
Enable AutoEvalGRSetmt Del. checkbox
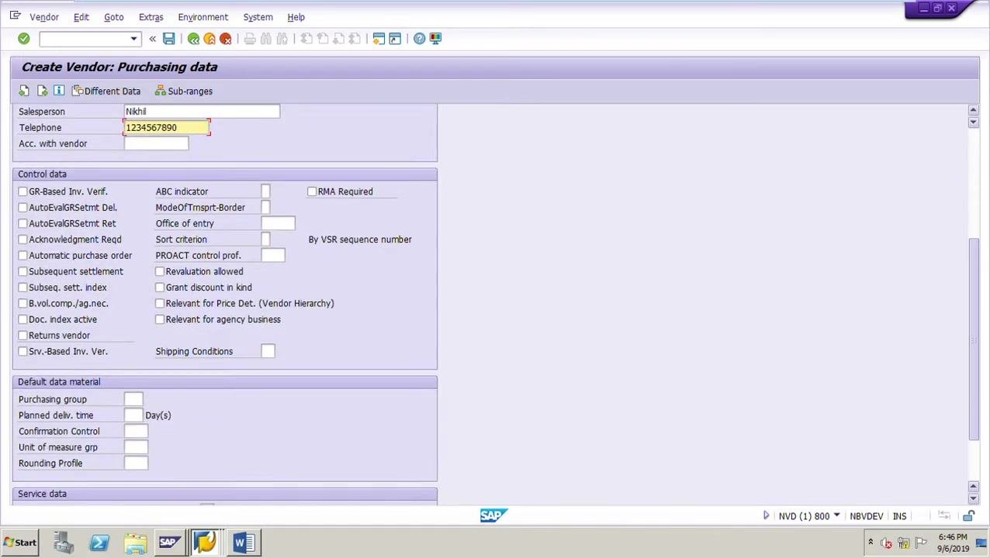(x=22, y=208)
